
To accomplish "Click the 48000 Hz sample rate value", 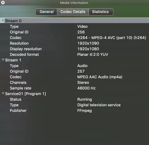I will pyautogui.click(x=86, y=88).
